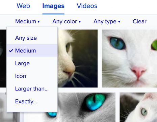Open the Videos tab

(87, 6)
